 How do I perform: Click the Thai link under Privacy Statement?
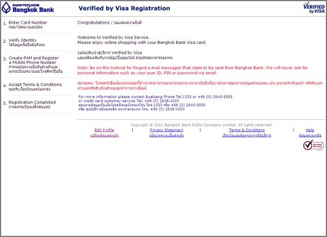tap(166, 136)
